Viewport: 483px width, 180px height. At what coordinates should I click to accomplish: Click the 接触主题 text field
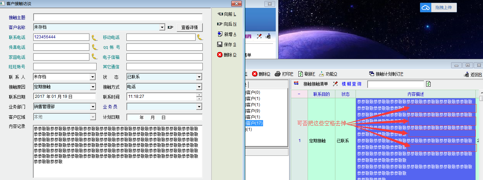(x=117, y=17)
